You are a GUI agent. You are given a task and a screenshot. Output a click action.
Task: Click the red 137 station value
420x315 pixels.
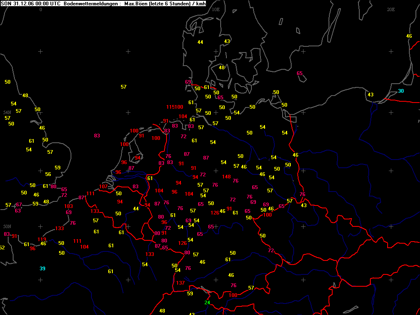180,283
